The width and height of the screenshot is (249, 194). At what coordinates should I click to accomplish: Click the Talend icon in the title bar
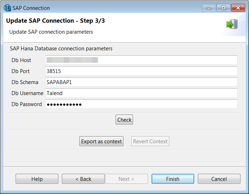(x=7, y=8)
